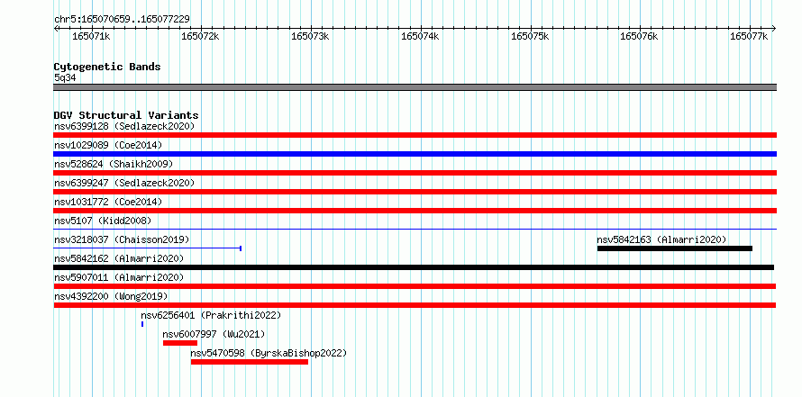
Task: Click the nsv6007997 (Wu2021) label
Action: tap(214, 334)
